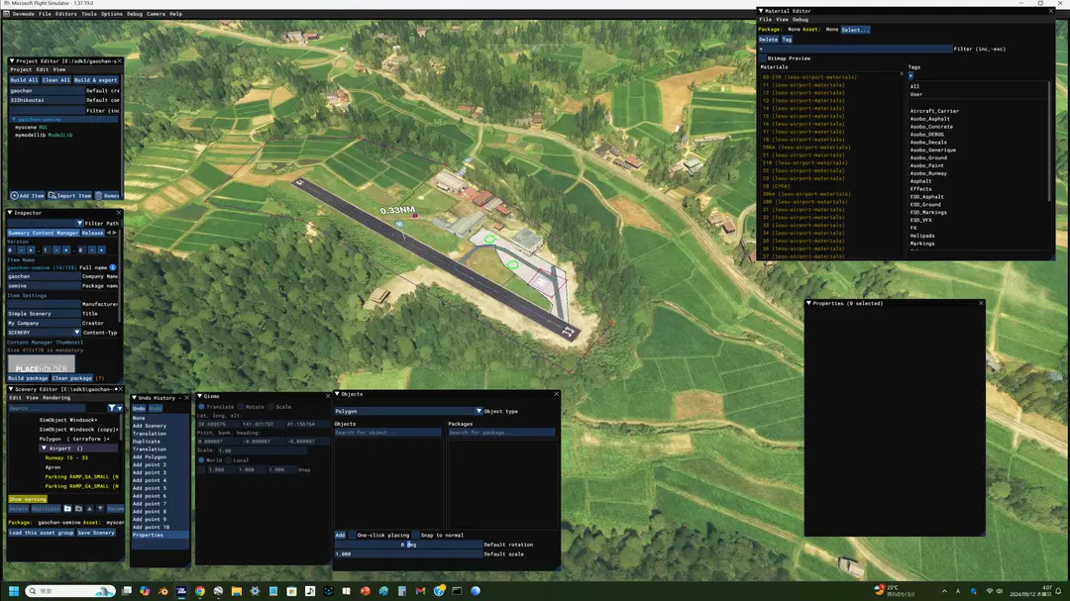Click the Build package button

(x=28, y=378)
